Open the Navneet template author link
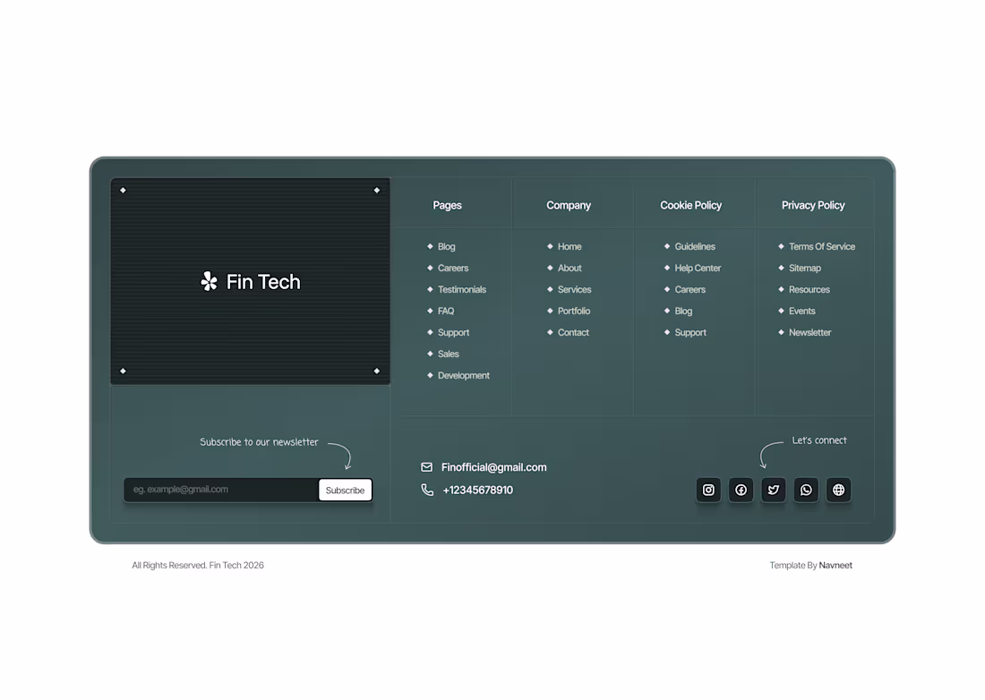 [x=835, y=565]
